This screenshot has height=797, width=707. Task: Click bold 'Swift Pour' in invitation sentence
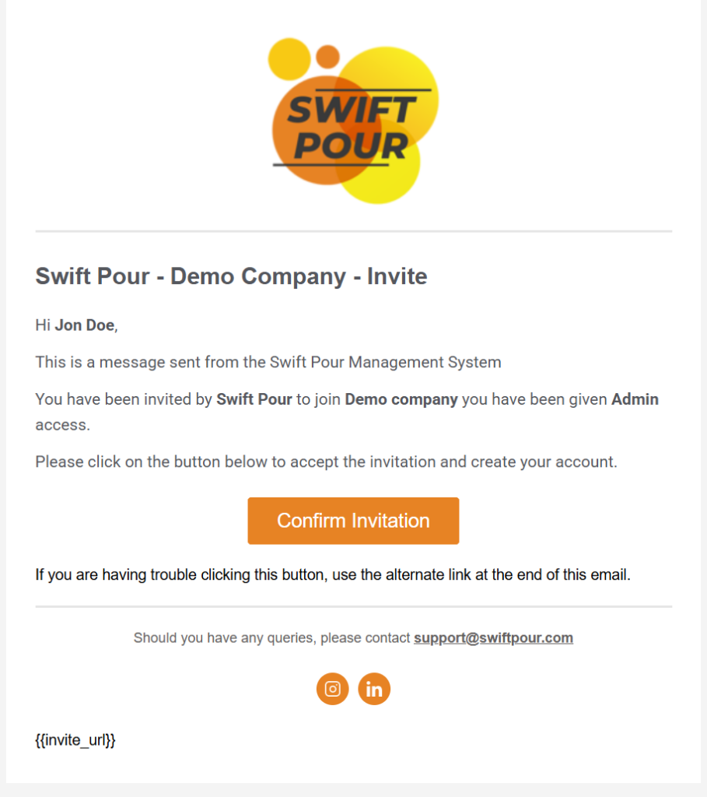(x=254, y=400)
